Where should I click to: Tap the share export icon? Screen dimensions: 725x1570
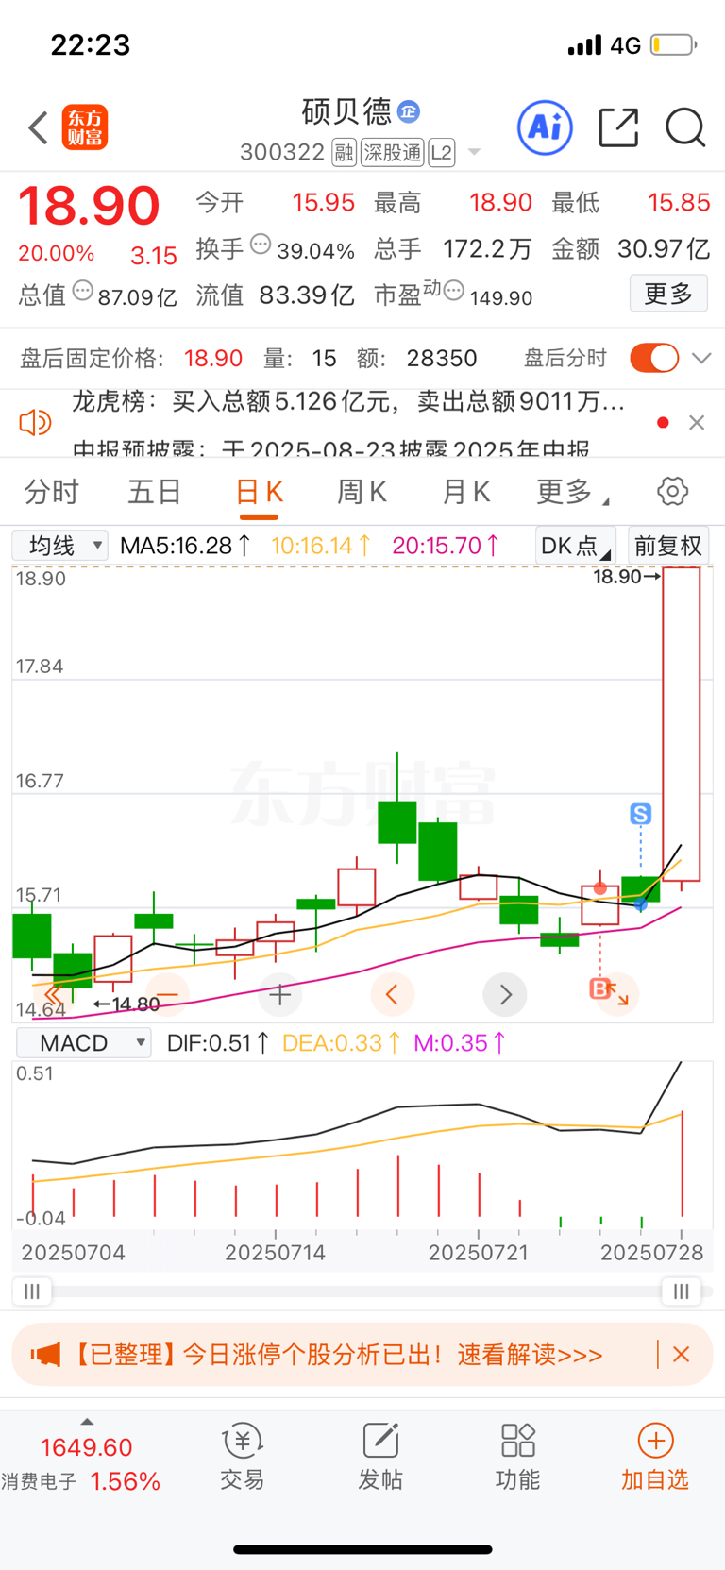pyautogui.click(x=619, y=127)
